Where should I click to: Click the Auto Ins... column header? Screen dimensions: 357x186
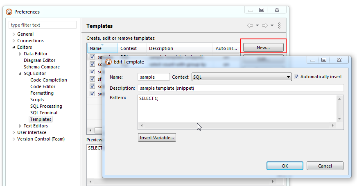coord(226,48)
